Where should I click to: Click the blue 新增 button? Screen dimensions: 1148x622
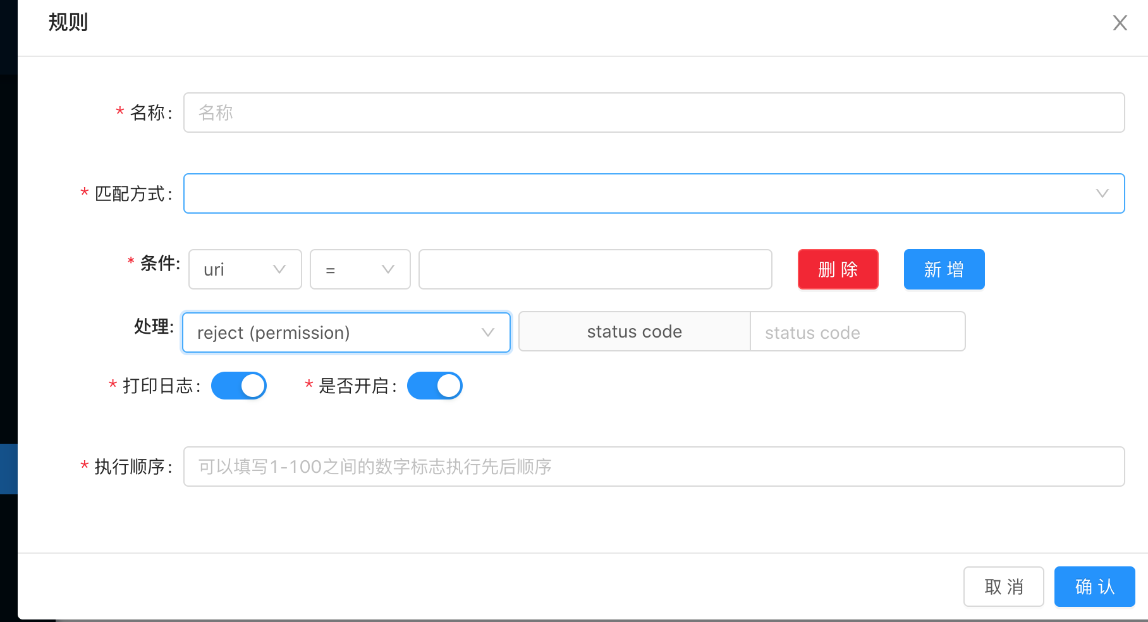(944, 269)
